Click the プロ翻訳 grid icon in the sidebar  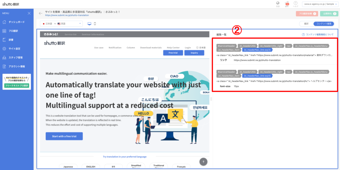(x=4, y=31)
